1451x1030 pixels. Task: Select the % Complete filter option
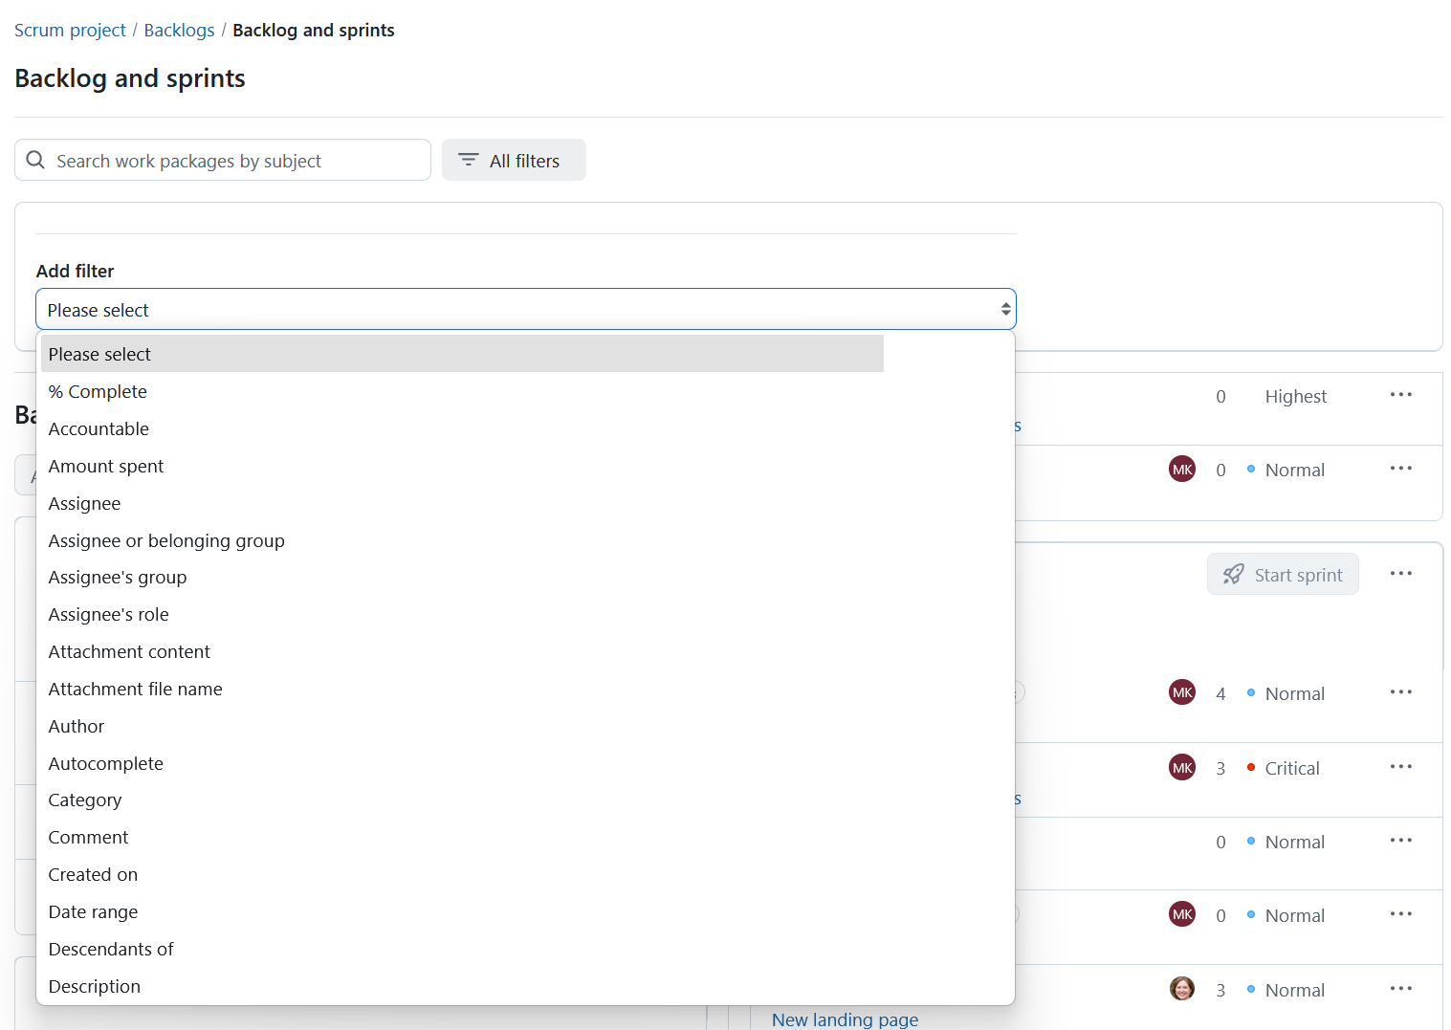pyautogui.click(x=462, y=391)
